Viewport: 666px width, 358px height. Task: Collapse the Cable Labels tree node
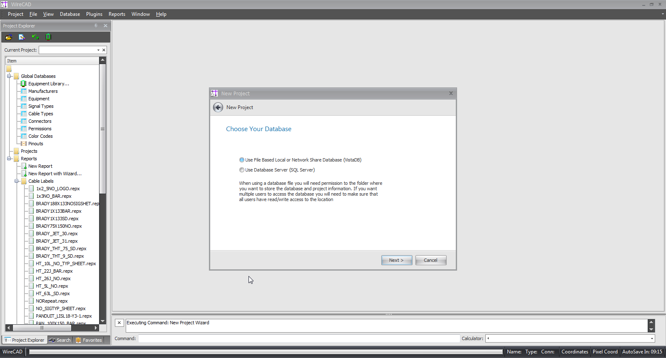coord(16,181)
